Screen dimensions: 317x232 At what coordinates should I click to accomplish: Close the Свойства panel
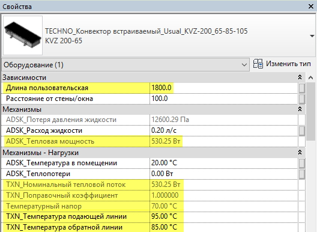point(311,7)
